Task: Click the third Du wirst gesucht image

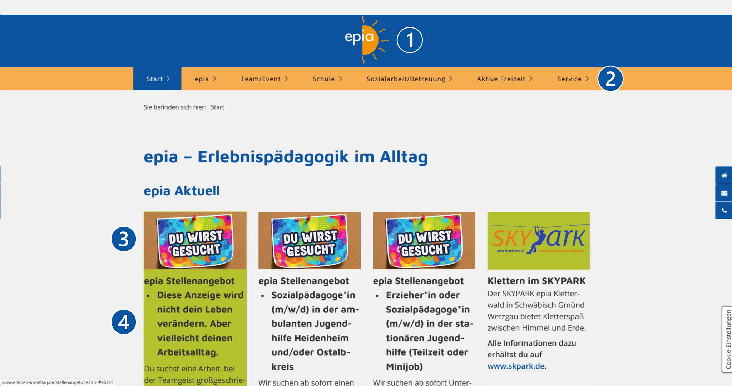Action: (424, 240)
